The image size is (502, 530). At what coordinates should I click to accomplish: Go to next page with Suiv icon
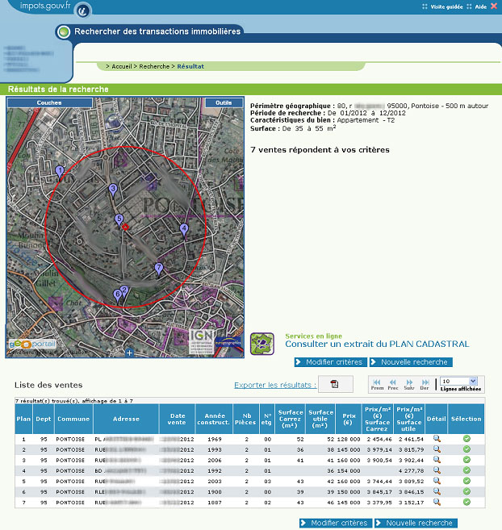[x=409, y=385]
